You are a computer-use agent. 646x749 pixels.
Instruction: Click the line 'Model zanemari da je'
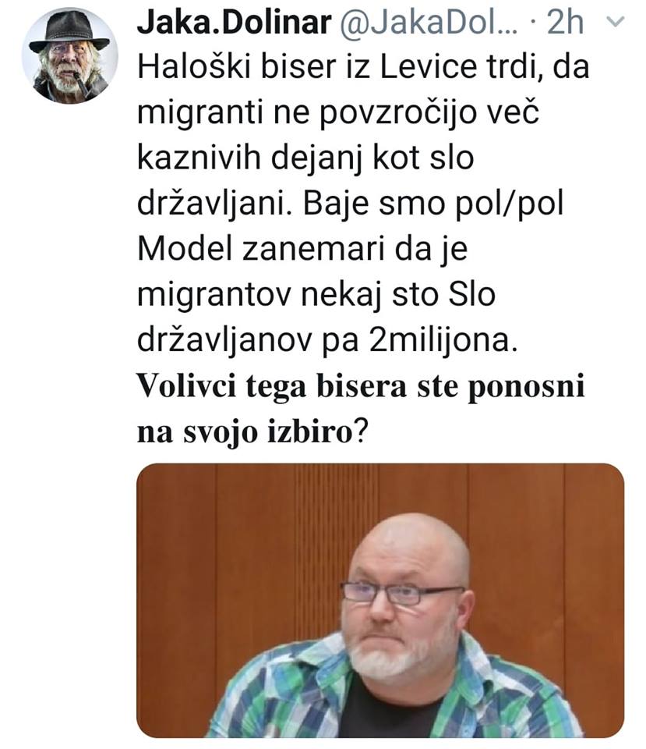pos(302,250)
